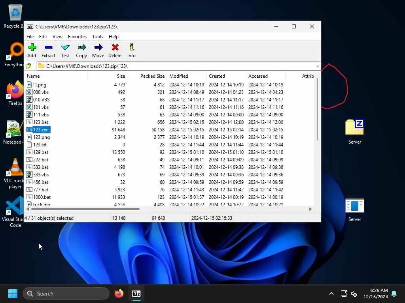Select the 333.bat file name
Screen dimensions: 405x303
(x=41, y=167)
